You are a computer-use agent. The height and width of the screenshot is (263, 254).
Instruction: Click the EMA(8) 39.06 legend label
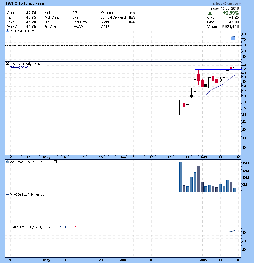click(19, 67)
